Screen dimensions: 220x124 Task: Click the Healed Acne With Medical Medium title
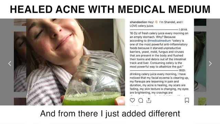click(110, 9)
